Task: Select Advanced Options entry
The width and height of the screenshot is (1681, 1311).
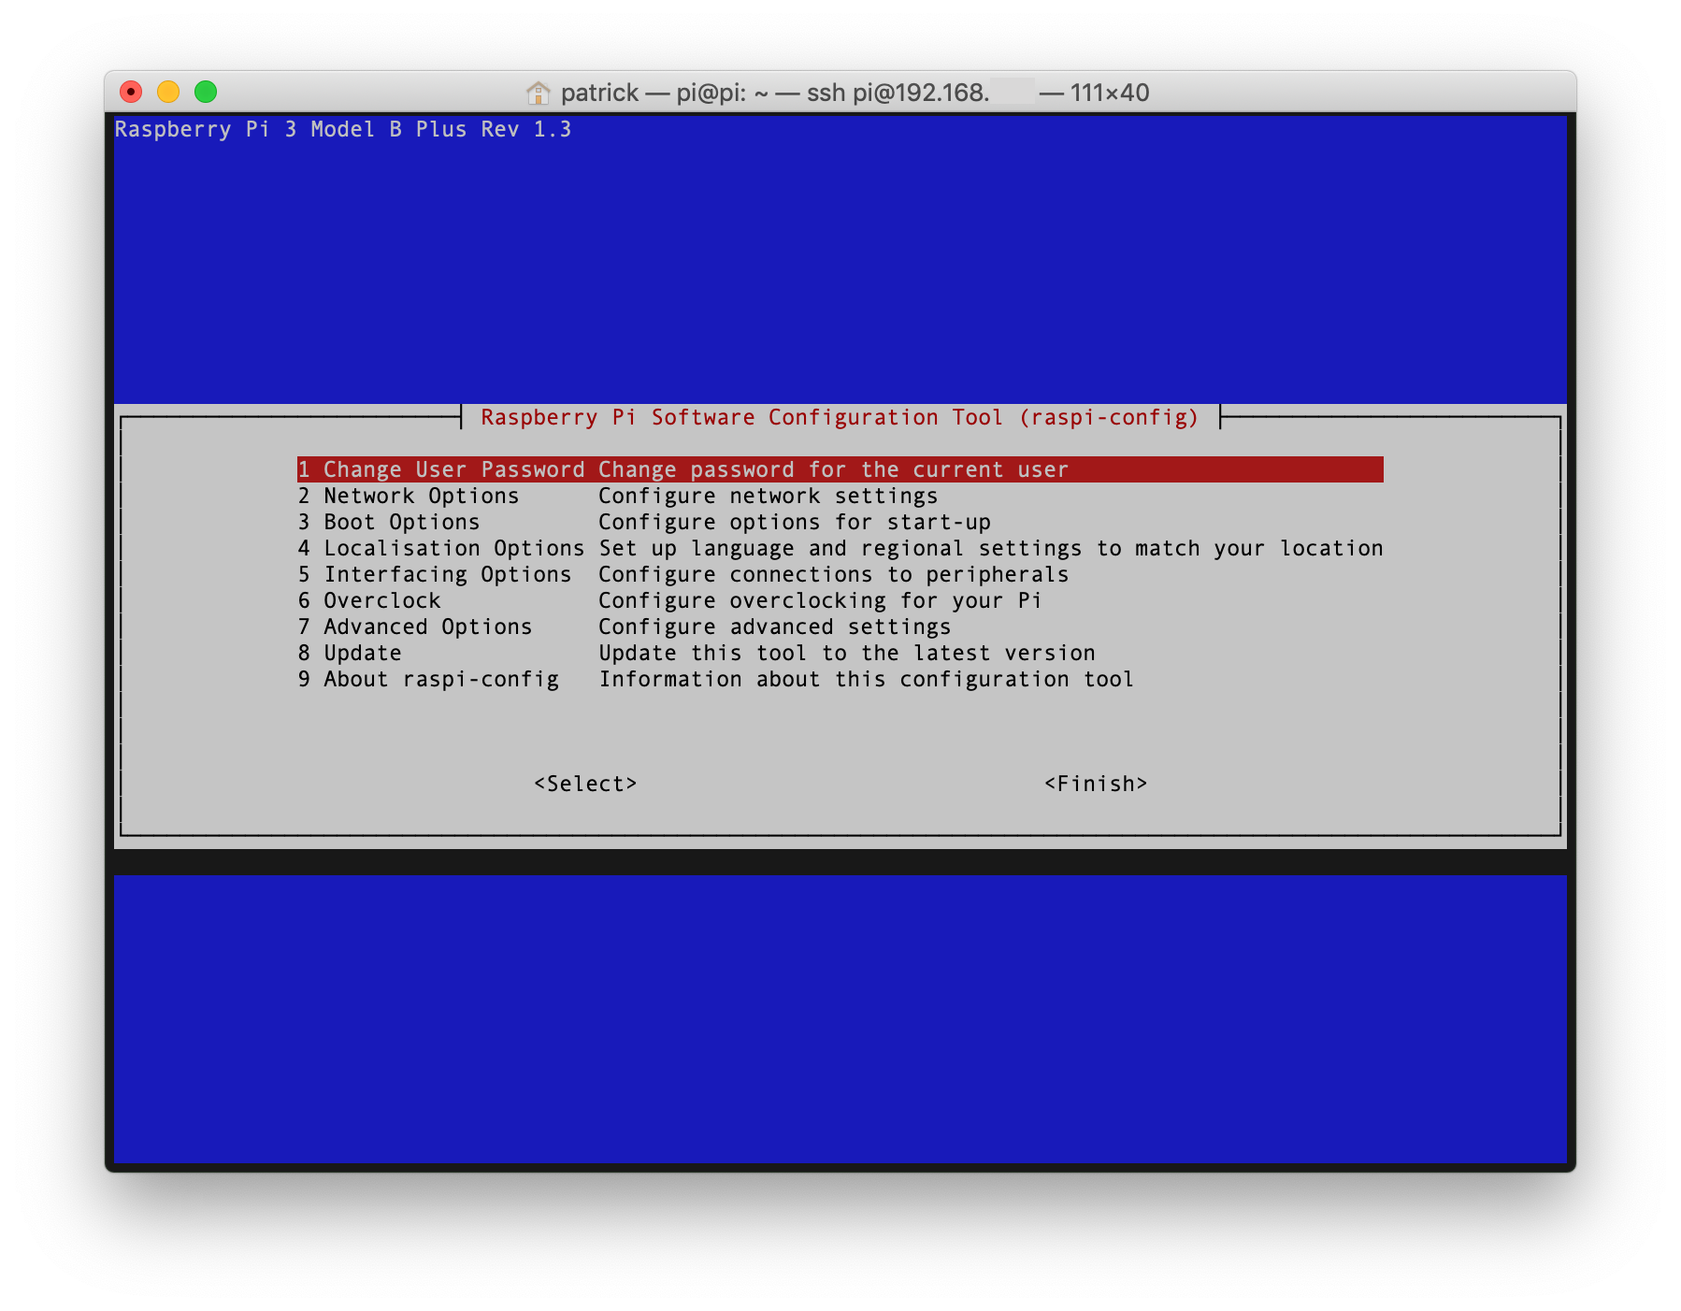Action: (840, 627)
